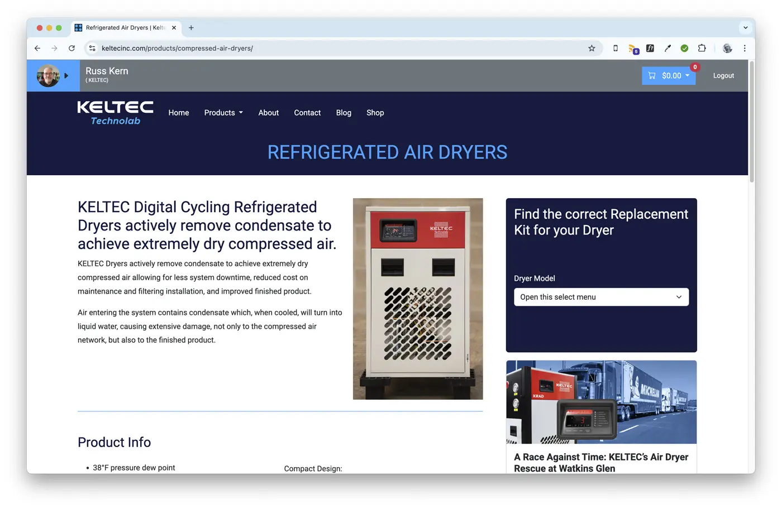
Task: Open the $0.00 shopping cart dropdown
Action: (x=669, y=76)
